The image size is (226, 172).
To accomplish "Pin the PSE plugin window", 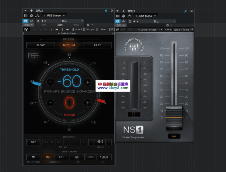I will (x=106, y=11).
